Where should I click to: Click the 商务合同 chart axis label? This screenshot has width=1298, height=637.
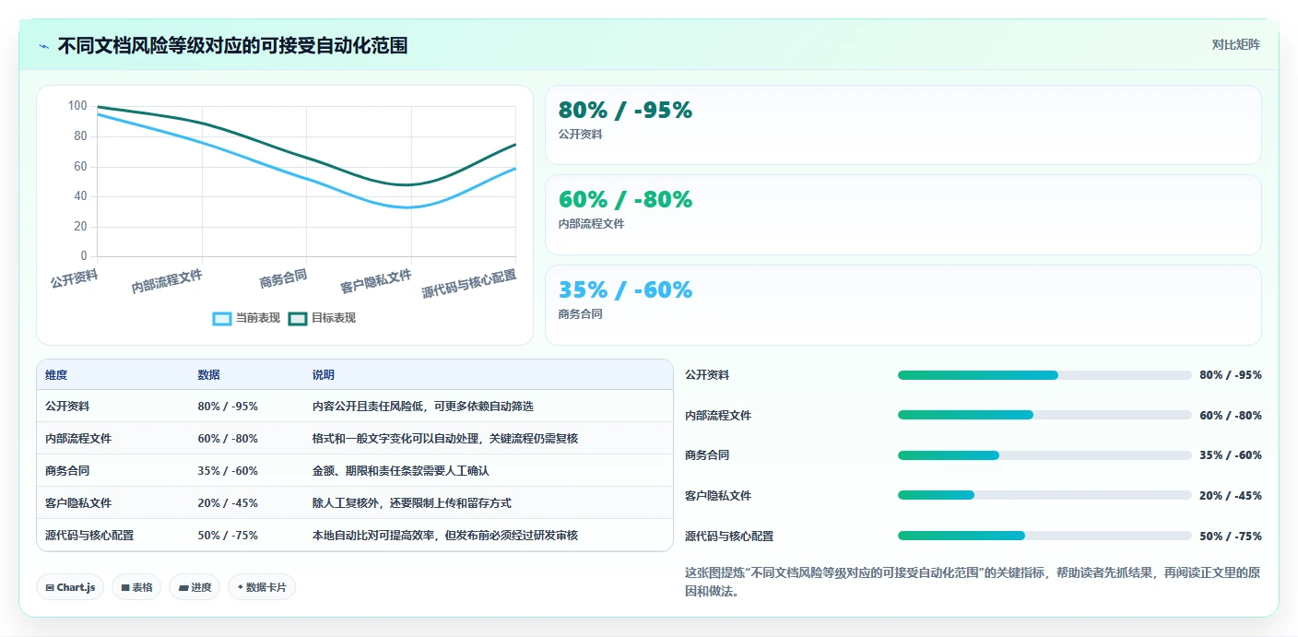click(x=283, y=278)
